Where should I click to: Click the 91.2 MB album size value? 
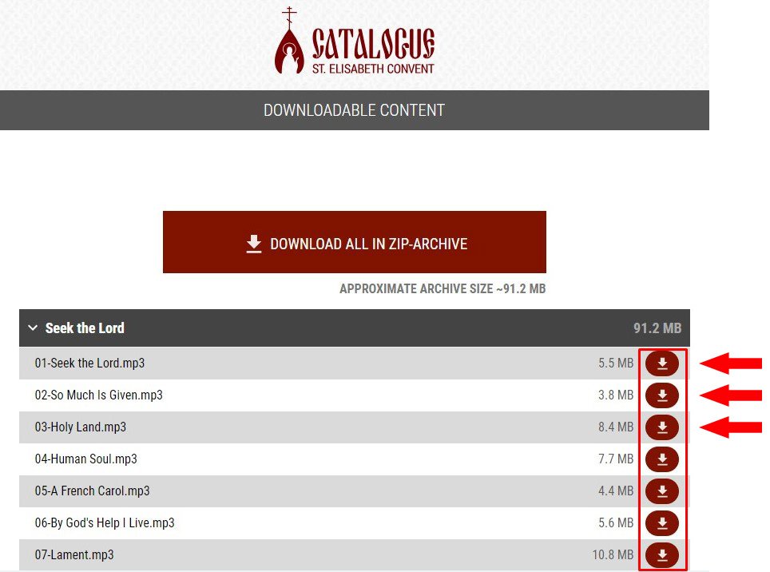click(x=657, y=328)
